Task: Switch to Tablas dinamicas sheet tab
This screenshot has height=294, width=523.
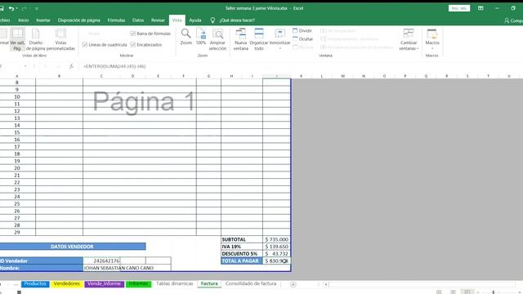Action: tap(174, 283)
